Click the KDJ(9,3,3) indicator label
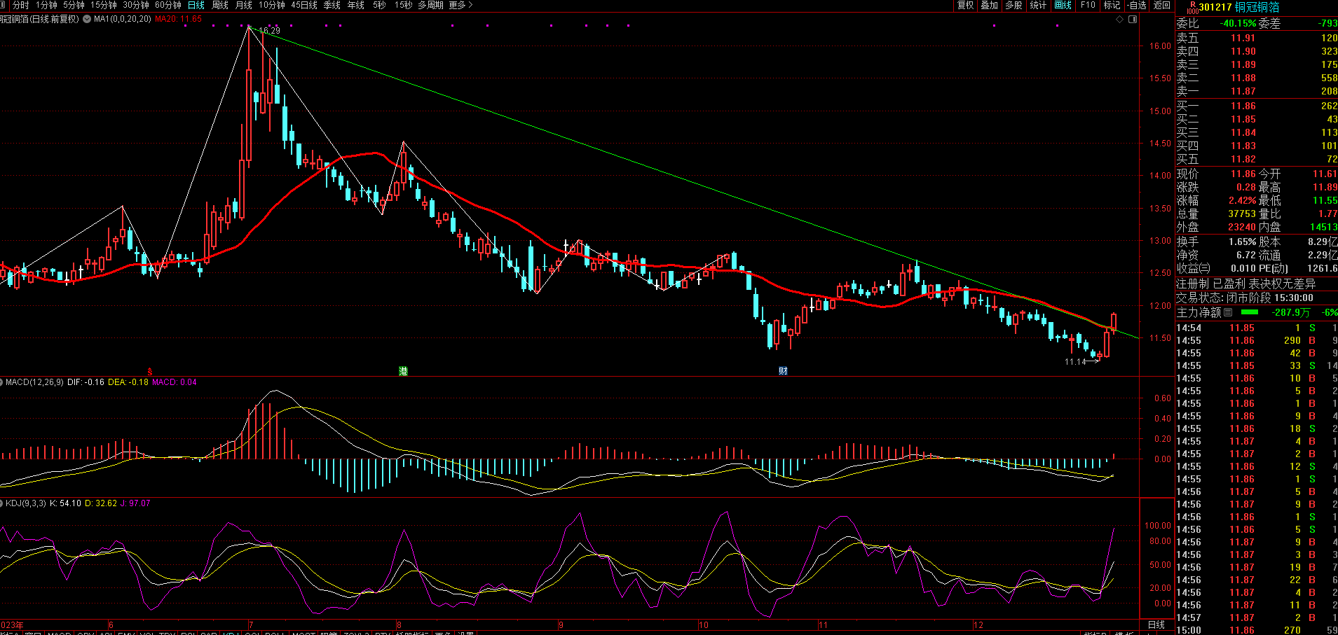Screen dimensions: 1338x635 pos(26,503)
